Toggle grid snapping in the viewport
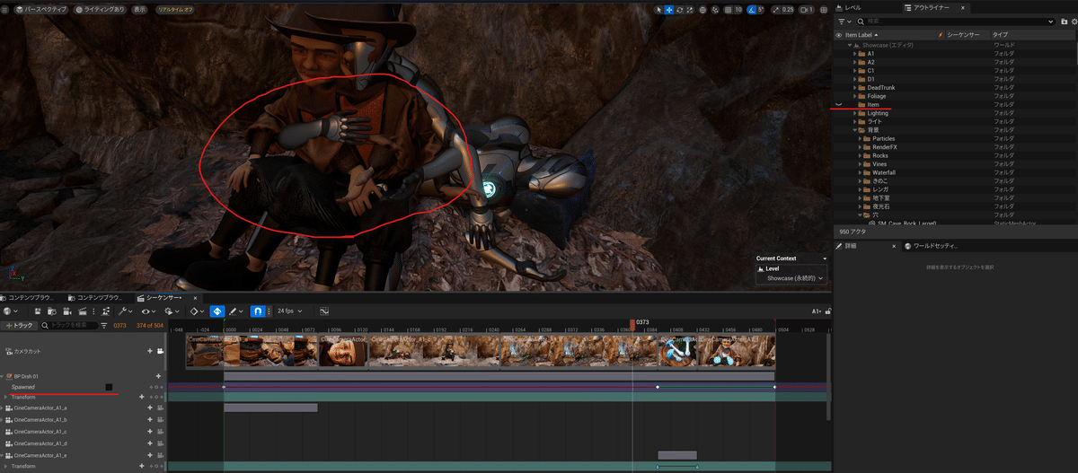1078x473 pixels. pos(728,10)
